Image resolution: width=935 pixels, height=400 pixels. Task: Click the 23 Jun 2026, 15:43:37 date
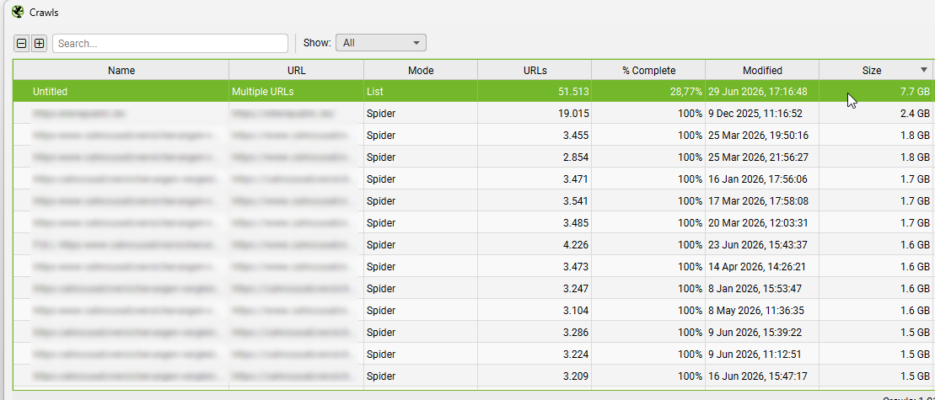(757, 245)
